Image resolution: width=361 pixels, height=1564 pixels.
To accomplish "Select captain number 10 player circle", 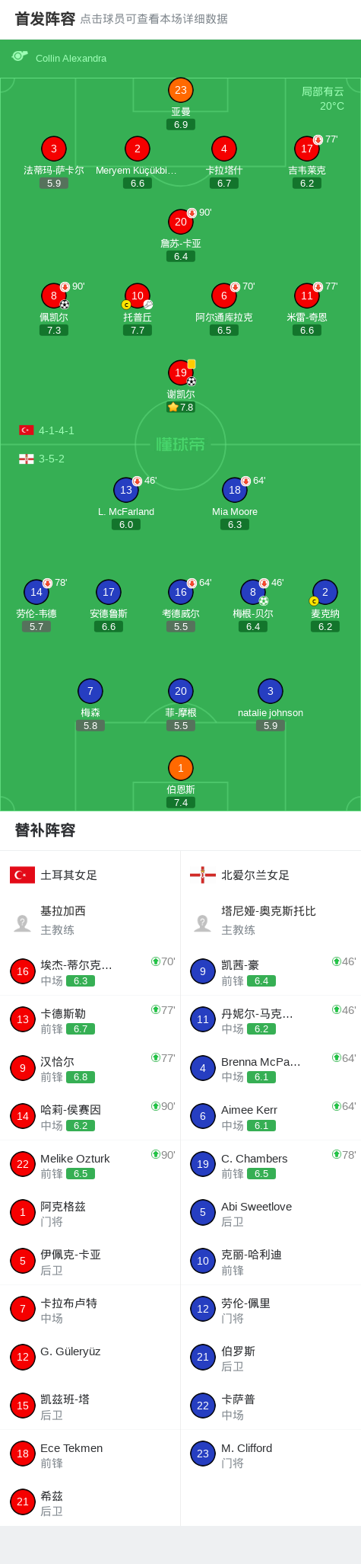I will point(138,296).
